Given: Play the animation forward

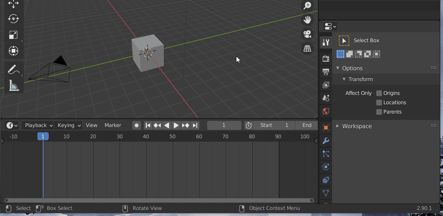Looking at the screenshot, I should pyautogui.click(x=176, y=125).
